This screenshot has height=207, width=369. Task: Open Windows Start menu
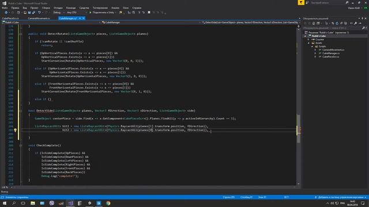tap(5, 203)
